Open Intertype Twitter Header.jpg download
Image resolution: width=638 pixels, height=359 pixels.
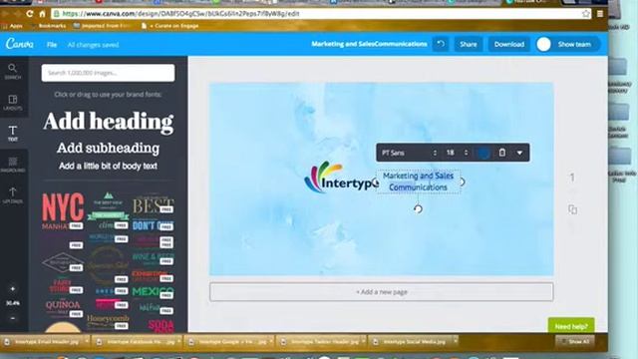[x=321, y=341]
